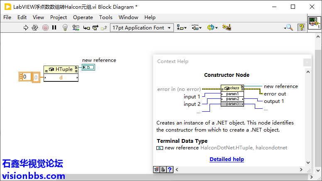Toggle Retain Wire Values button
Image resolution: width=322 pixels, height=181 pixels.
point(76,28)
